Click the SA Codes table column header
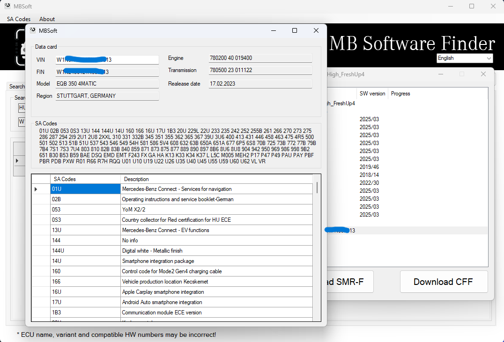 [85, 179]
